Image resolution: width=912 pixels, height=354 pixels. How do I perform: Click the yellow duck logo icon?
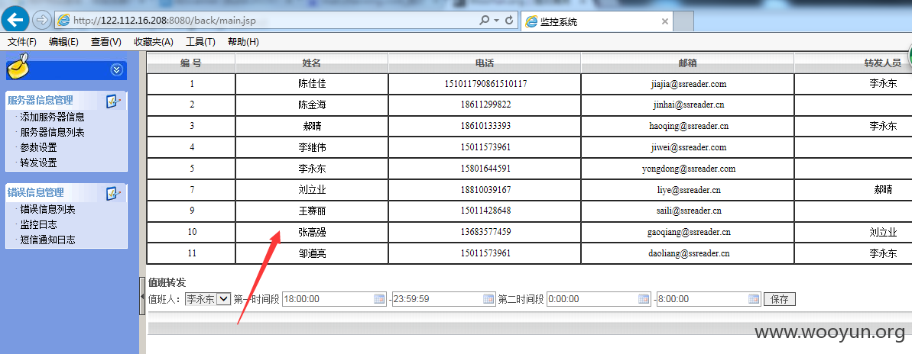(x=19, y=66)
